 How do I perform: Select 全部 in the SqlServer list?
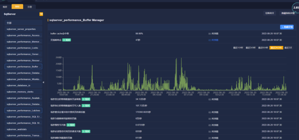(24, 23)
